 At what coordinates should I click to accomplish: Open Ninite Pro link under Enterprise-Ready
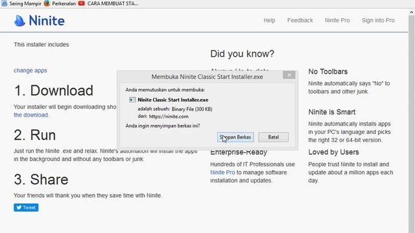coord(222,173)
